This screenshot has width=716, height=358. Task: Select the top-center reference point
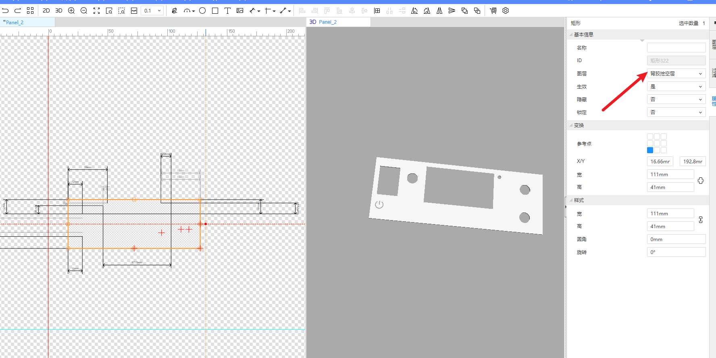click(x=657, y=137)
